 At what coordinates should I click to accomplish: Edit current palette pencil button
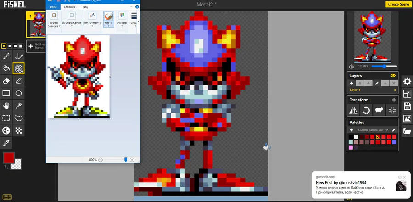[x=394, y=130]
